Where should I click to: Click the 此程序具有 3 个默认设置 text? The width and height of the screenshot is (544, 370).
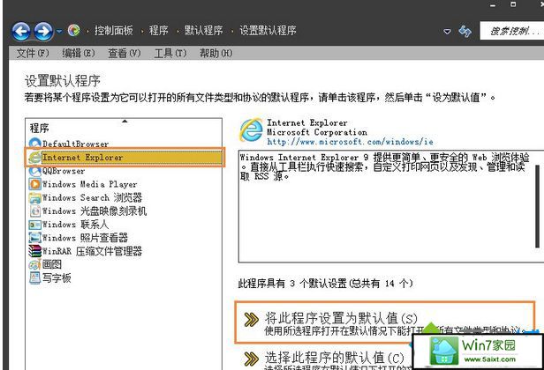325,284
